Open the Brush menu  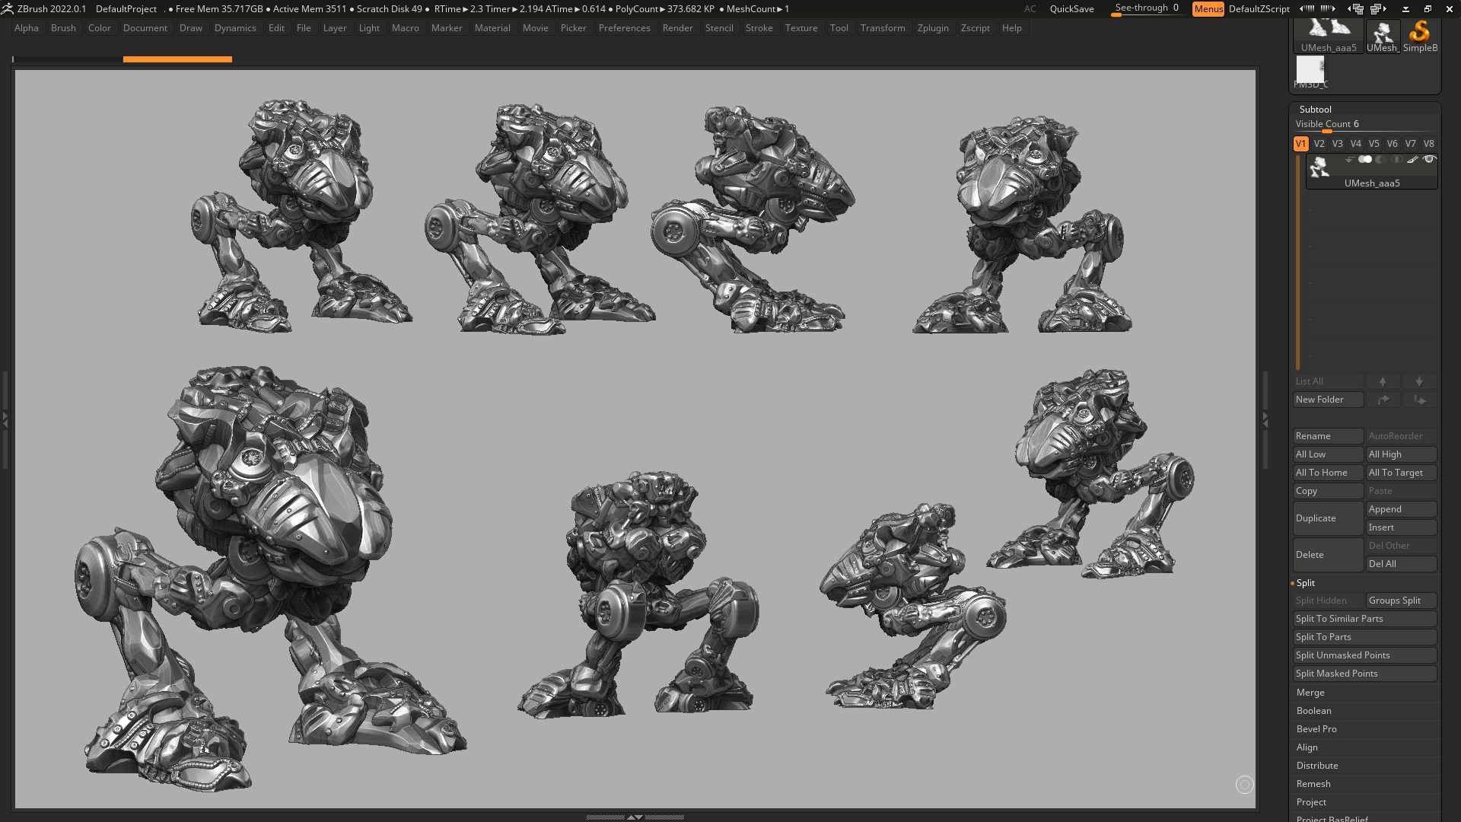pyautogui.click(x=63, y=28)
